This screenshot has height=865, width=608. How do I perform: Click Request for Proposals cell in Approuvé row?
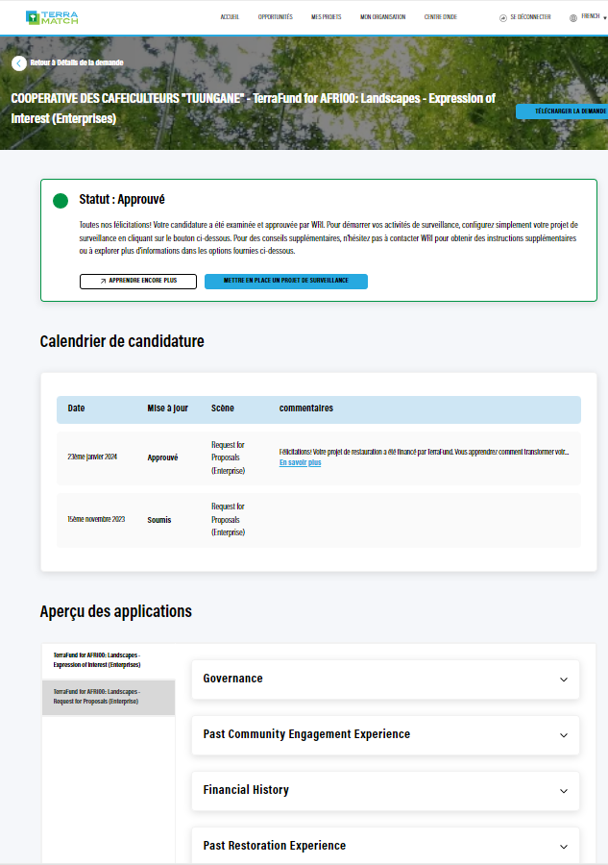229,457
